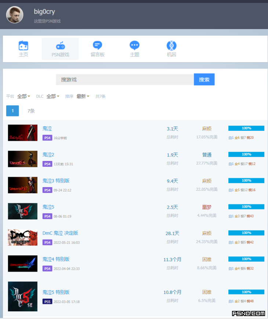Expand the 排序 最新 sort dropdown
268x319 pixels.
coord(83,96)
